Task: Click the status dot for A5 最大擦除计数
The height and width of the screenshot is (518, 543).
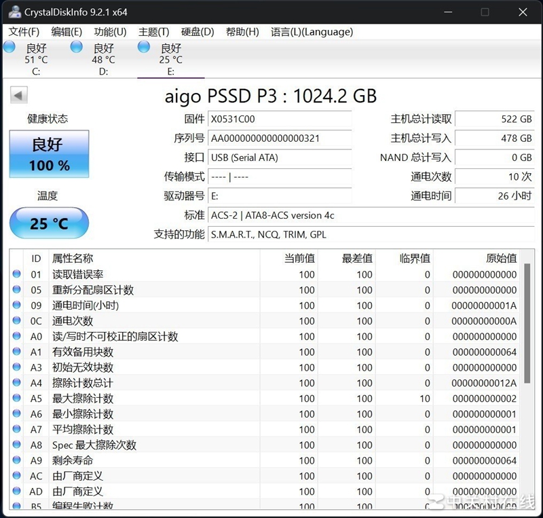Action: tap(16, 398)
